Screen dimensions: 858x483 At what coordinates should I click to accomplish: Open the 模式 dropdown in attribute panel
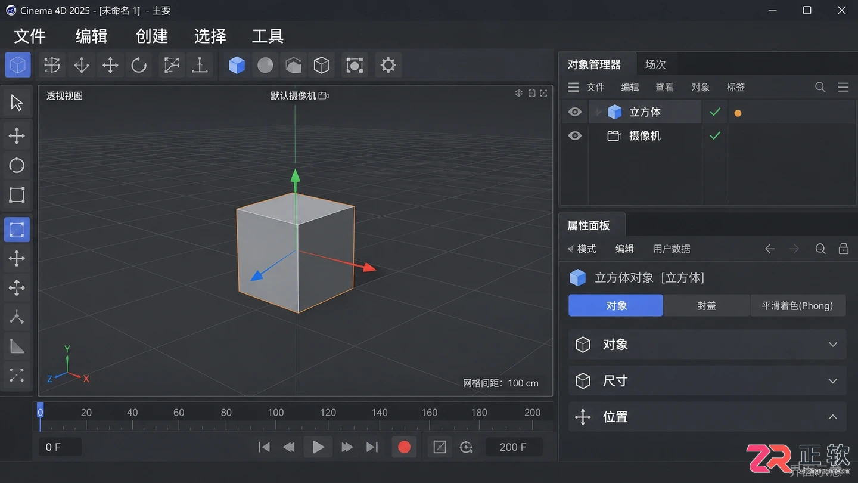(x=582, y=249)
